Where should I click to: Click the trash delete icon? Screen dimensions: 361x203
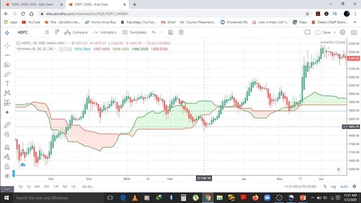coord(181,33)
